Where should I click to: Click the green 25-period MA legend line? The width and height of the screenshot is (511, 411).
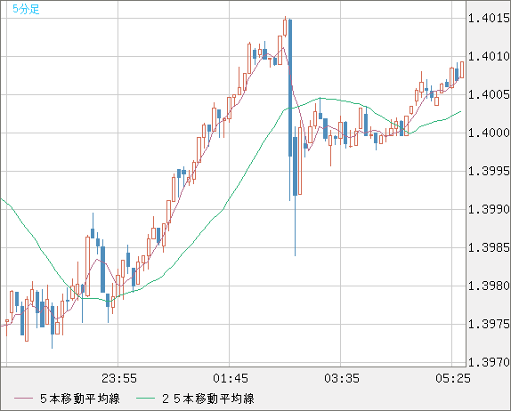pyautogui.click(x=145, y=399)
